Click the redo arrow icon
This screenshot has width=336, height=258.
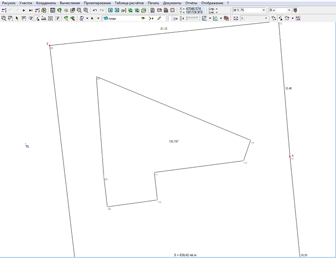pos(102,10)
